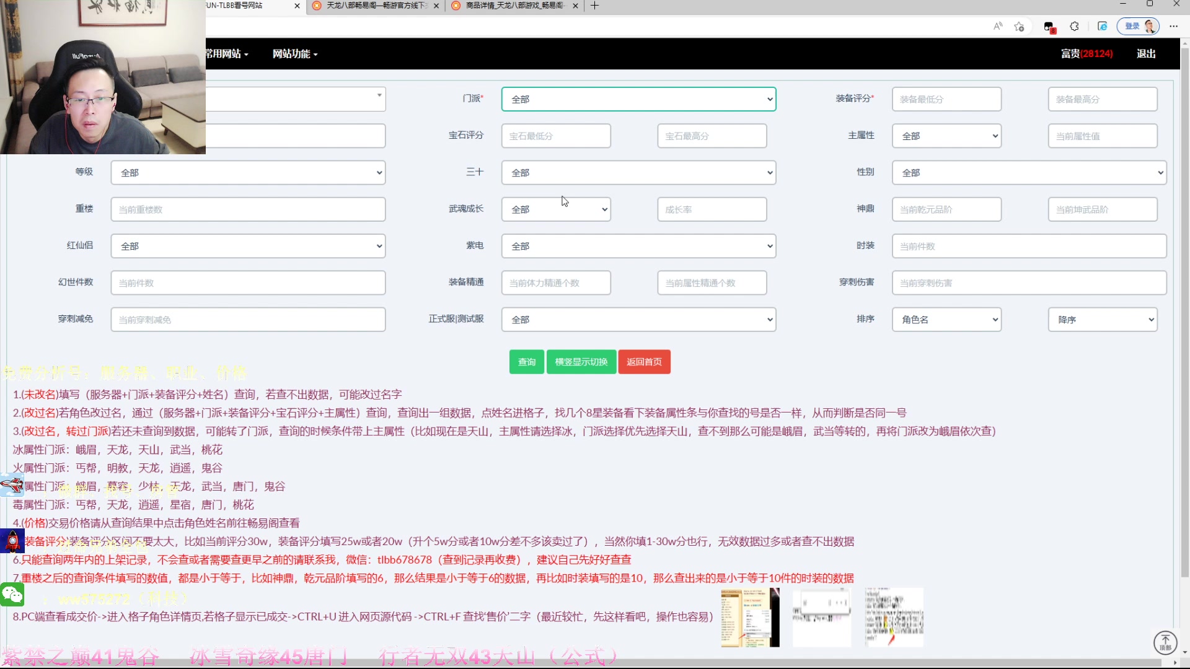
Task: Open the first instruction thumbnail image
Action: [x=750, y=618]
